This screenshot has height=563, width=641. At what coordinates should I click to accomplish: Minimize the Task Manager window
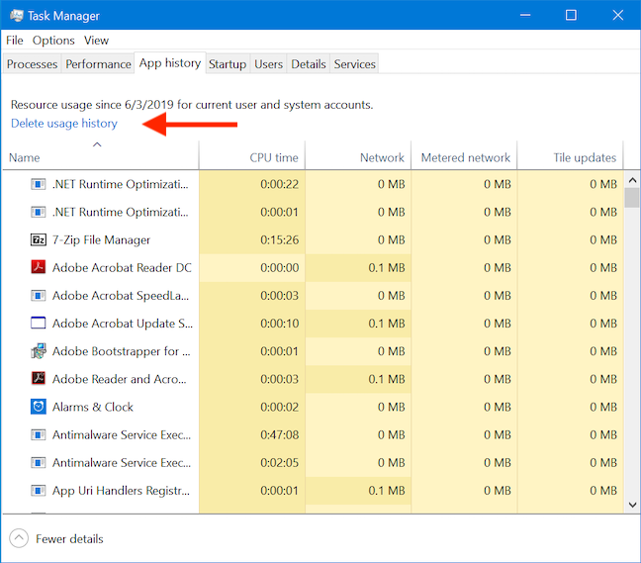pyautogui.click(x=525, y=15)
